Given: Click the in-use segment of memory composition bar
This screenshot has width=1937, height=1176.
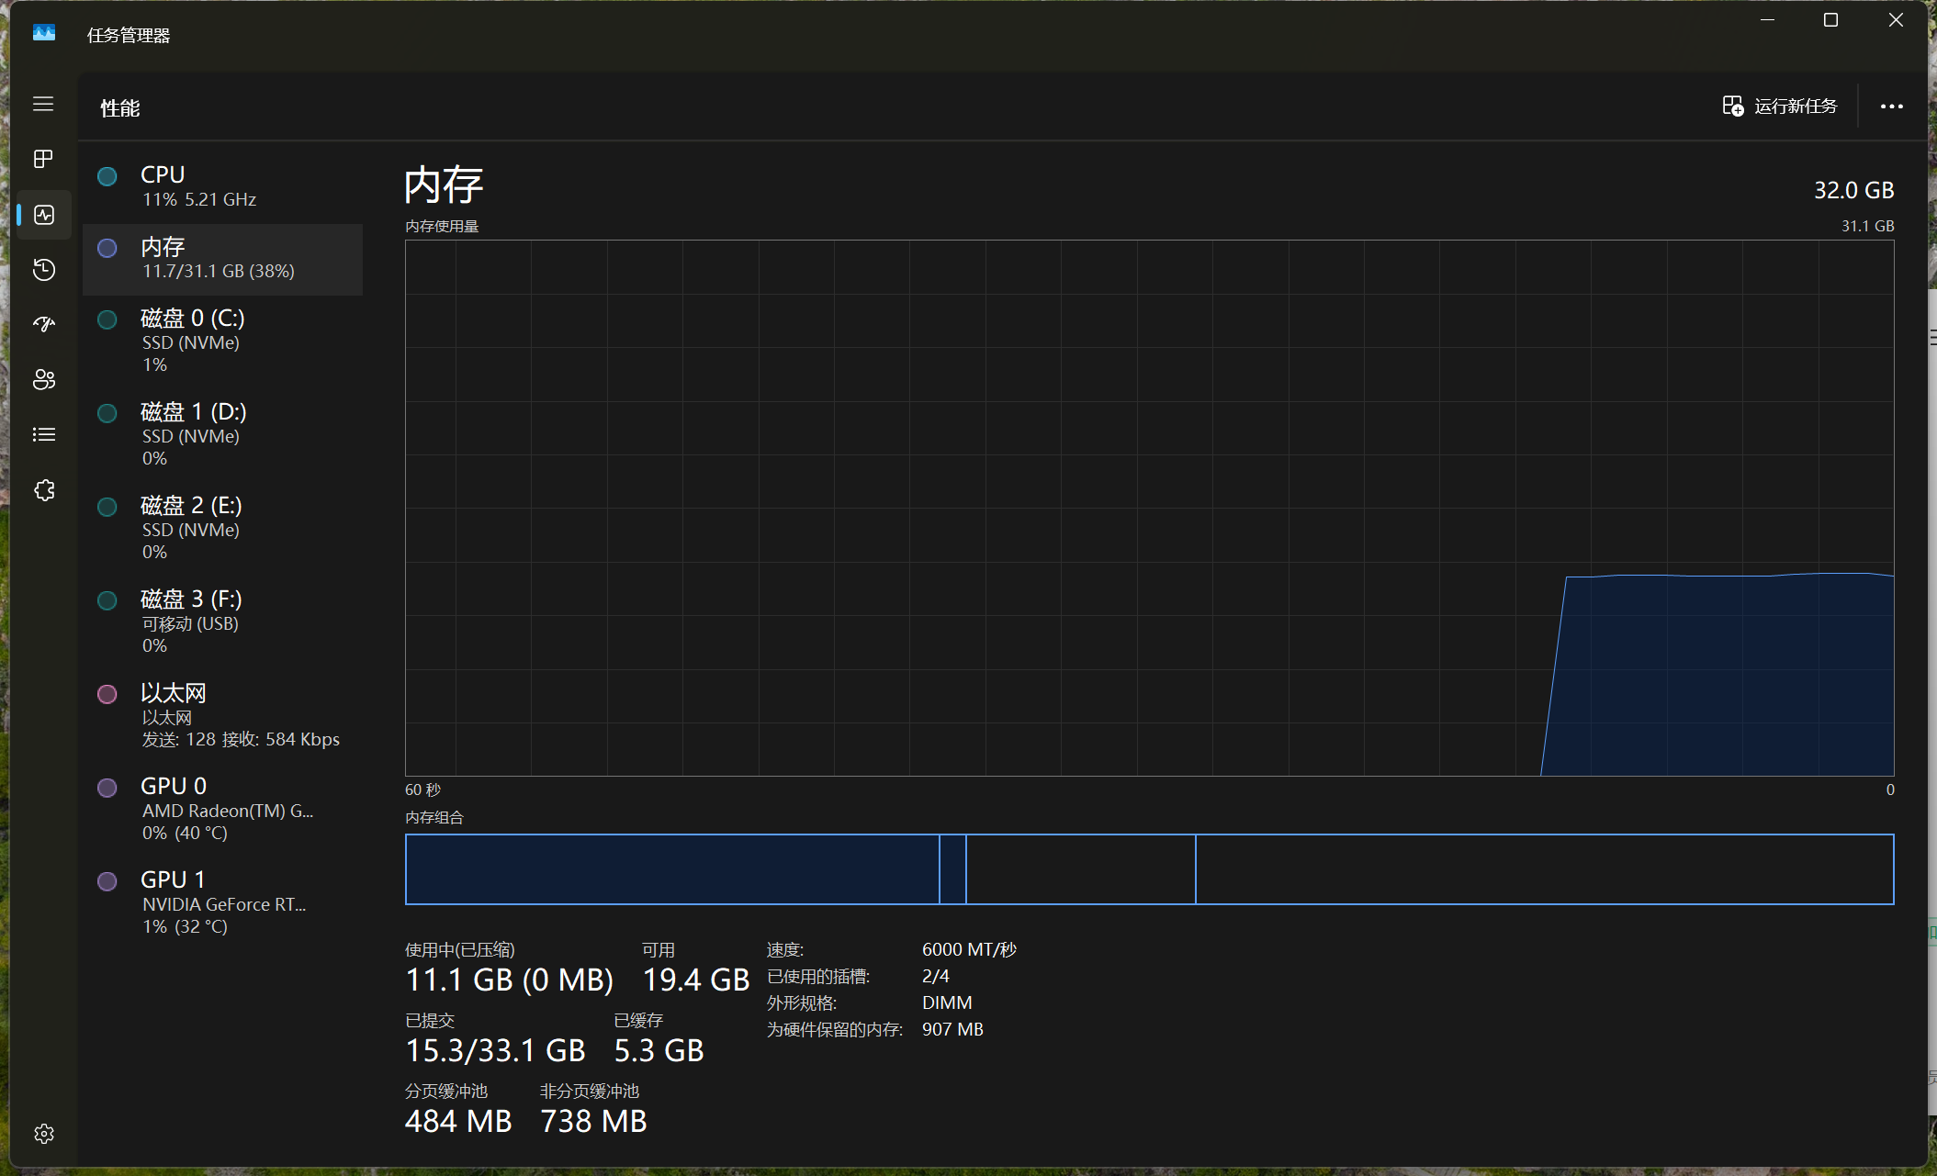Looking at the screenshot, I should pyautogui.click(x=671, y=869).
